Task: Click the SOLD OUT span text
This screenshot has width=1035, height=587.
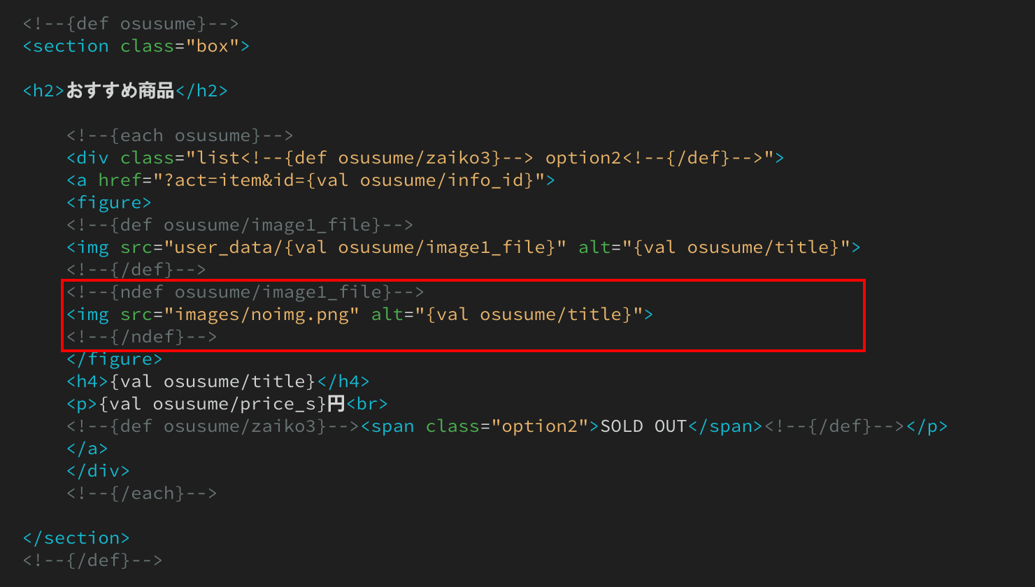Action: (x=643, y=426)
